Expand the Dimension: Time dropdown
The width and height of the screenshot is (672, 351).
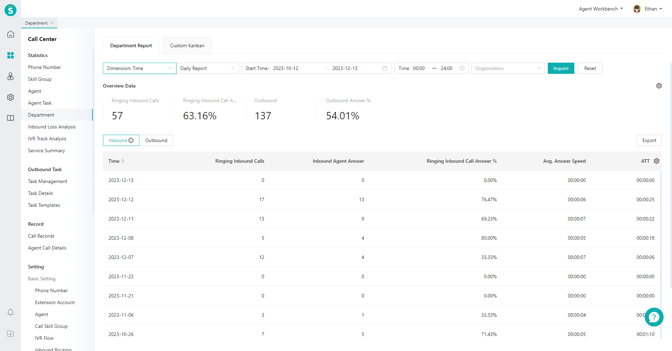pos(140,68)
